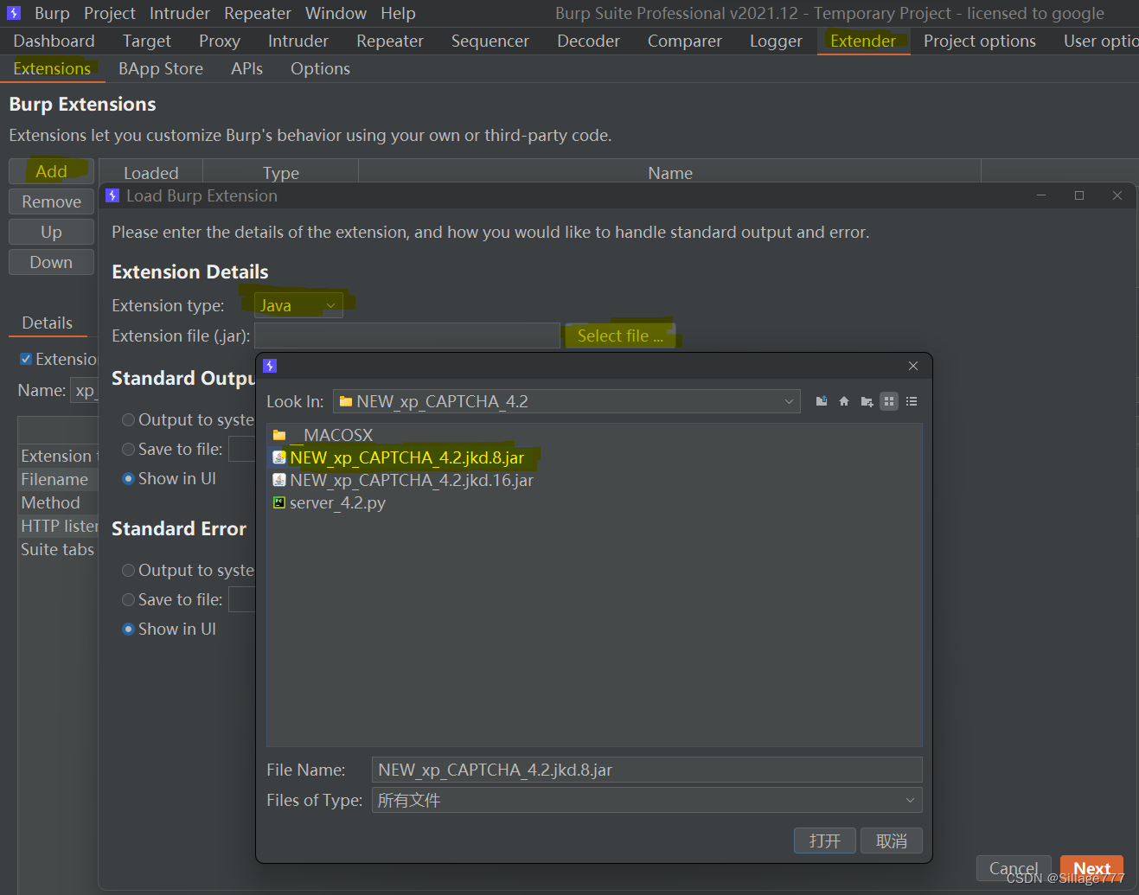Open the Details tab of extension panel

[48, 323]
